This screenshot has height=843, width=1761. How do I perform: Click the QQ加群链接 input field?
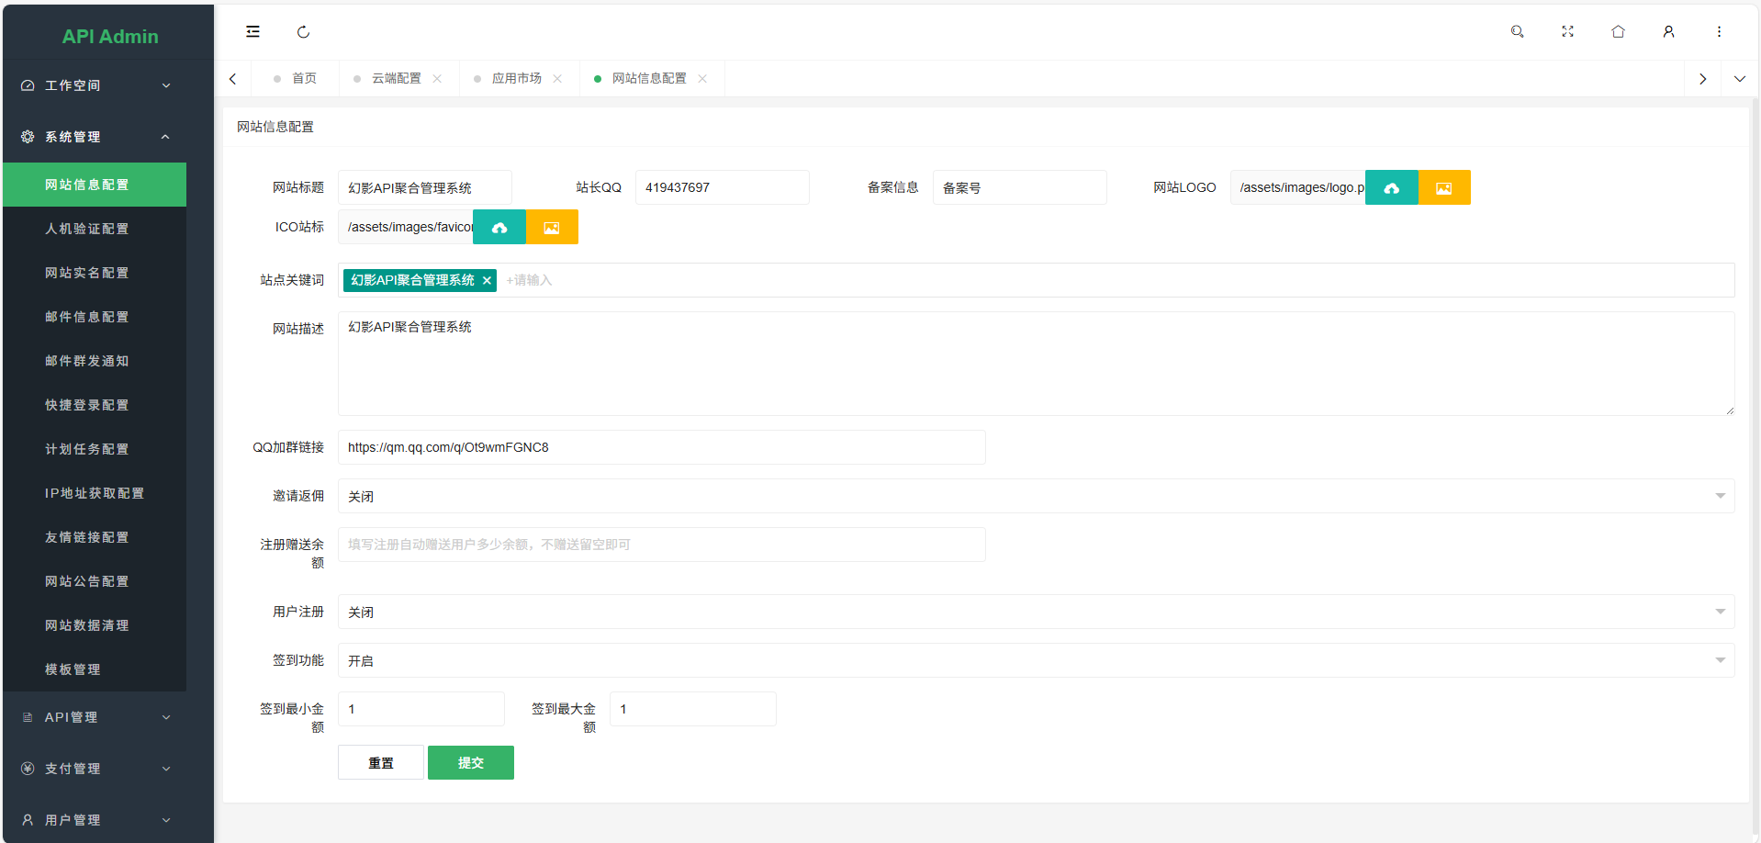pos(661,447)
